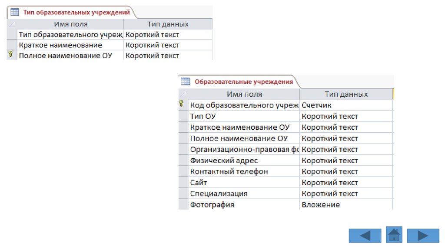This screenshot has width=445, height=249.
Task: Open the Тип образовательных учреждений tab
Action: coord(76,13)
